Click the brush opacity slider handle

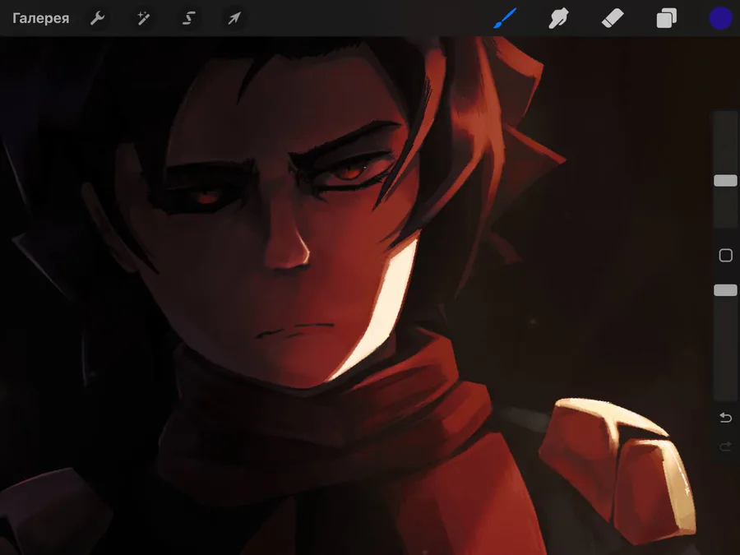[x=725, y=290]
